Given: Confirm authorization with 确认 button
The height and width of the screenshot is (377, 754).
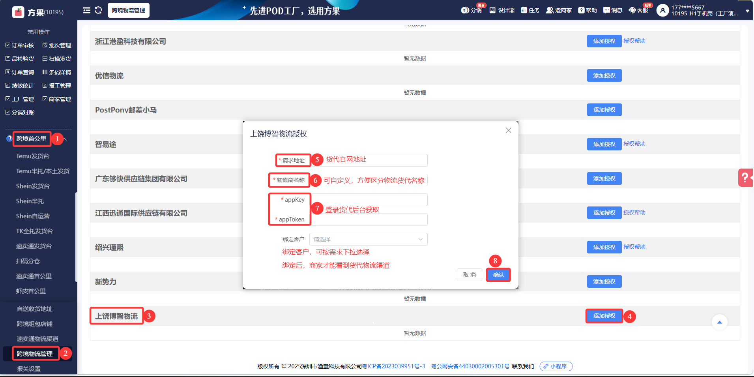Looking at the screenshot, I should pos(498,275).
